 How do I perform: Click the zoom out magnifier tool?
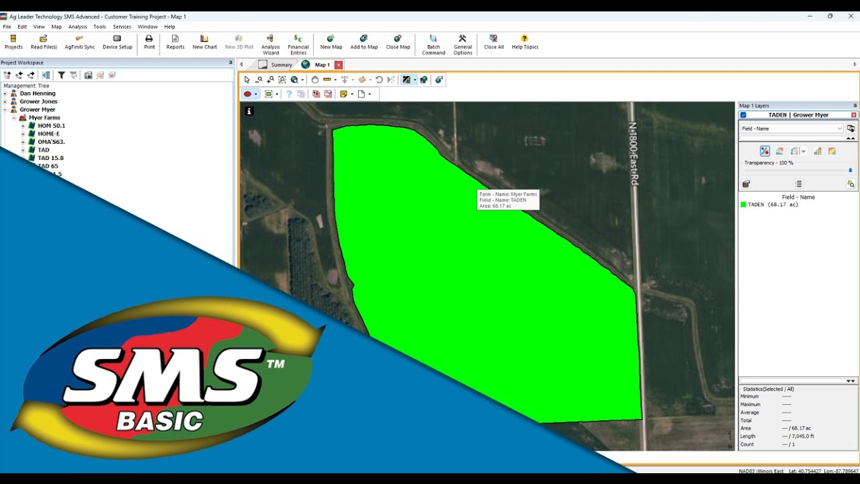(x=259, y=79)
